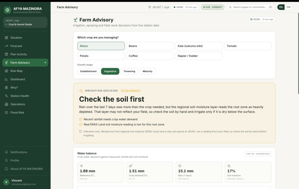Switch language to SW
This screenshot has height=189, width=299.
pyautogui.click(x=289, y=7)
